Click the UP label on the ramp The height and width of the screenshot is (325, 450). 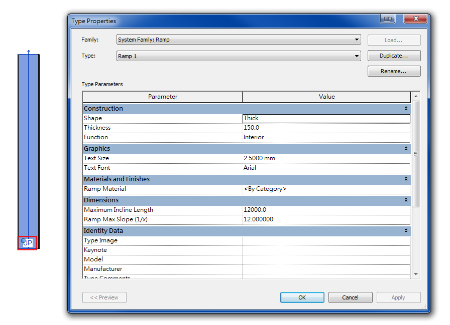[28, 243]
